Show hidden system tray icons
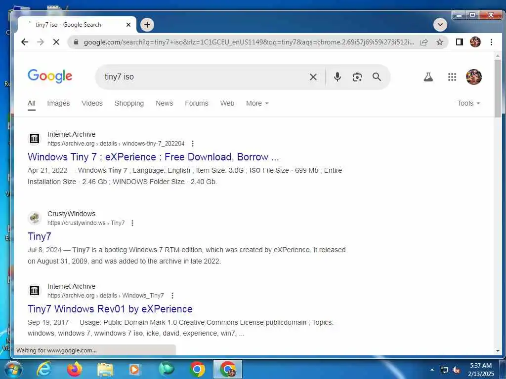Screen dimensions: 506x379 pos(432,370)
